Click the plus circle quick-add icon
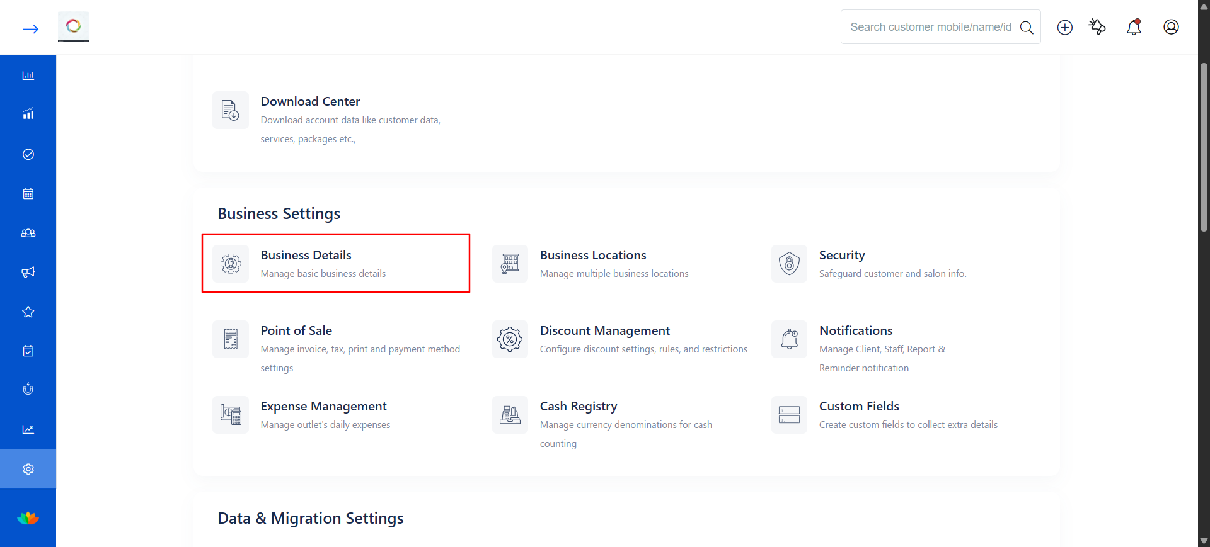1210x547 pixels. [x=1065, y=27]
